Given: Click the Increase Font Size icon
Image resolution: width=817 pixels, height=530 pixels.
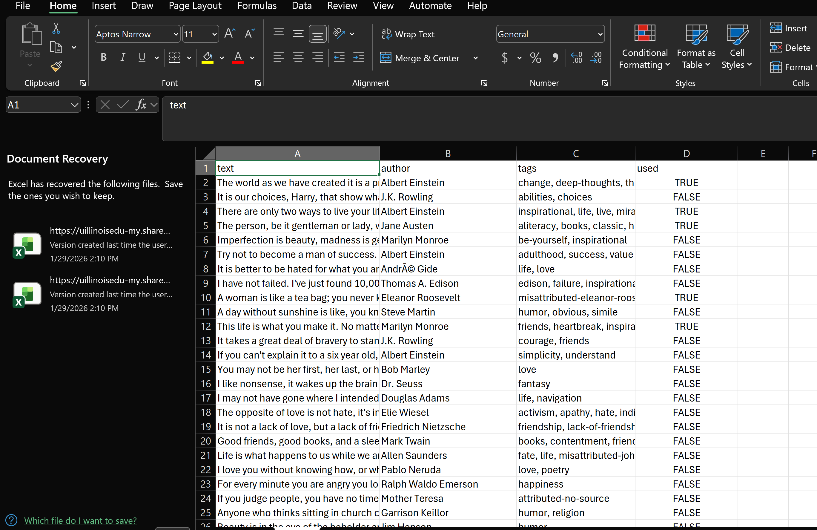Looking at the screenshot, I should pyautogui.click(x=229, y=34).
